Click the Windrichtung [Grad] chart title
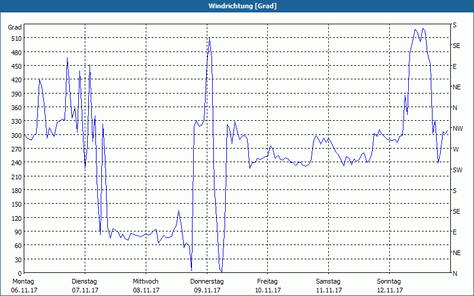The height and width of the screenshot is (296, 474). [242, 6]
